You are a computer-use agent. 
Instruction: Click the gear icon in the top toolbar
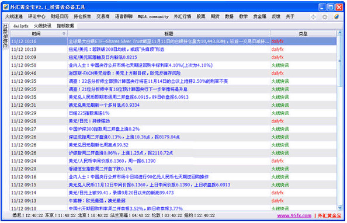coord(325,17)
